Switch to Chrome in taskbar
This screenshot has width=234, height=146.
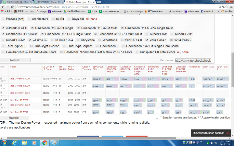[x=44, y=143]
